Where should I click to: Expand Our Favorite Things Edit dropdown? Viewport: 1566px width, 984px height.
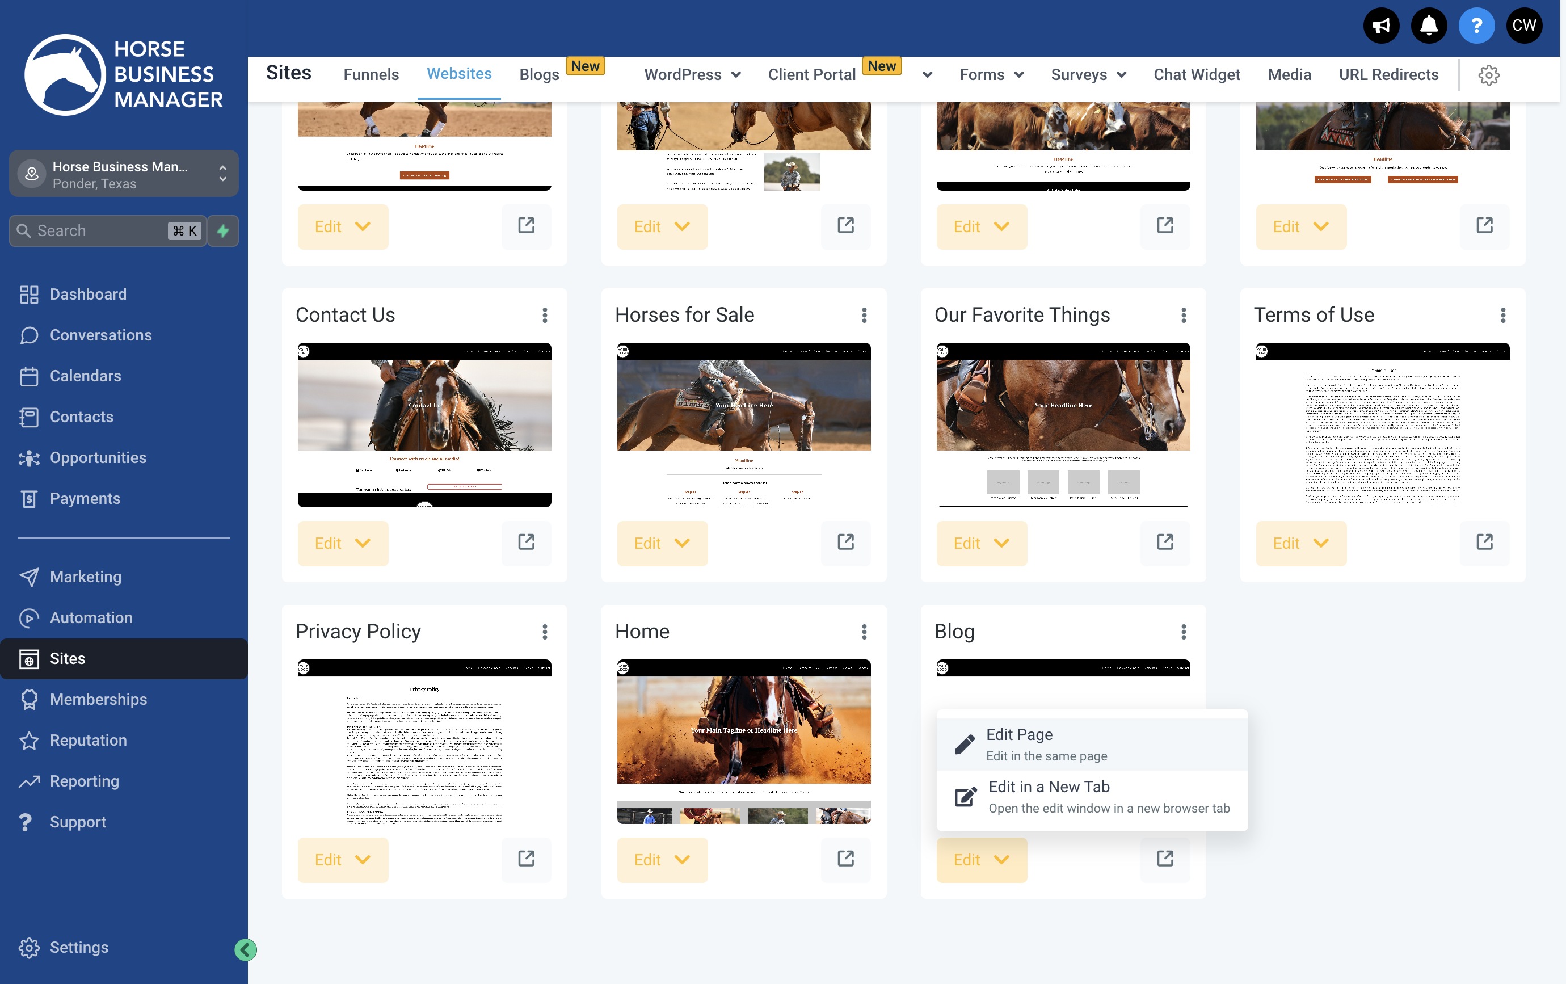pyautogui.click(x=982, y=543)
